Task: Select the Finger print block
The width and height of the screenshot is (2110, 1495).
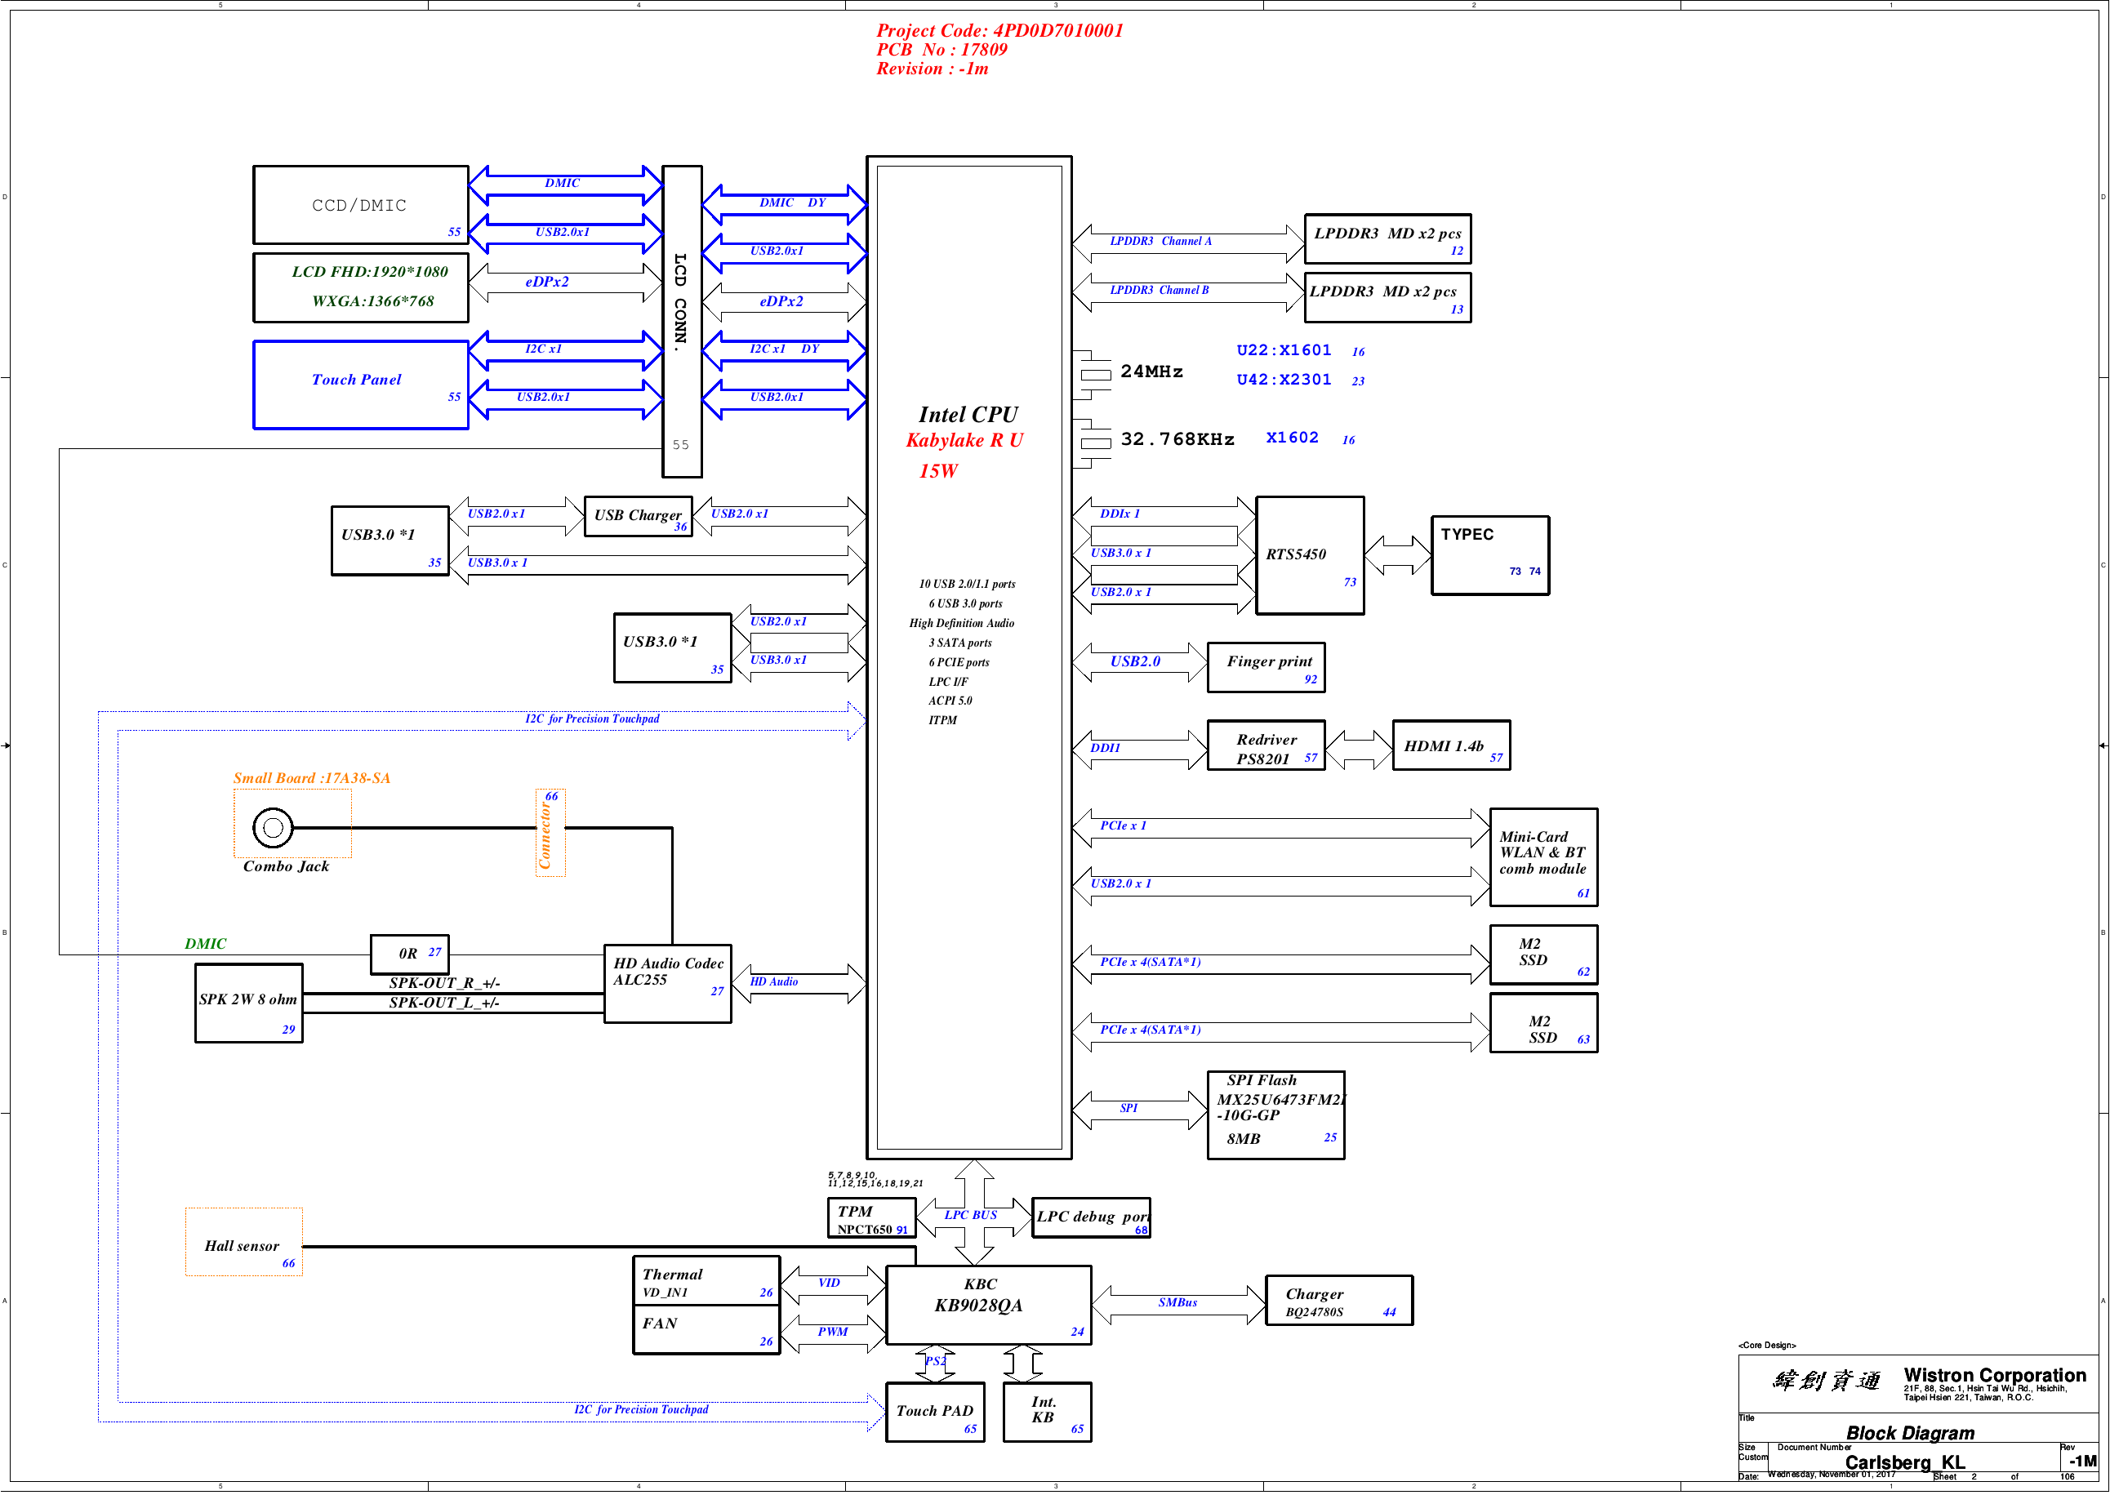Action: (x=1266, y=667)
